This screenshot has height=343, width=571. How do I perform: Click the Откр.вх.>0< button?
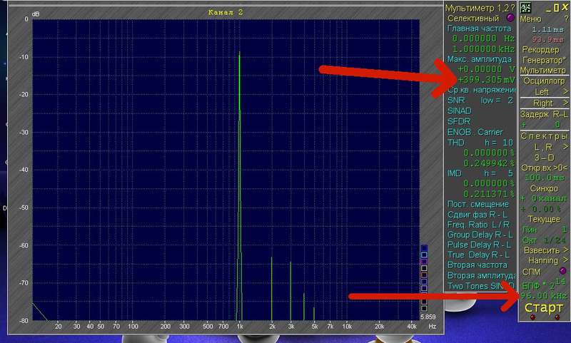tap(545, 168)
